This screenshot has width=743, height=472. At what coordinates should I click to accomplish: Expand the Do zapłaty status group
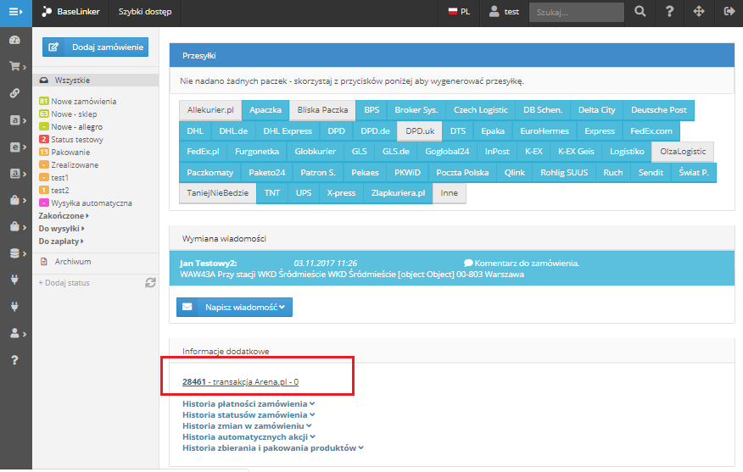click(x=61, y=242)
